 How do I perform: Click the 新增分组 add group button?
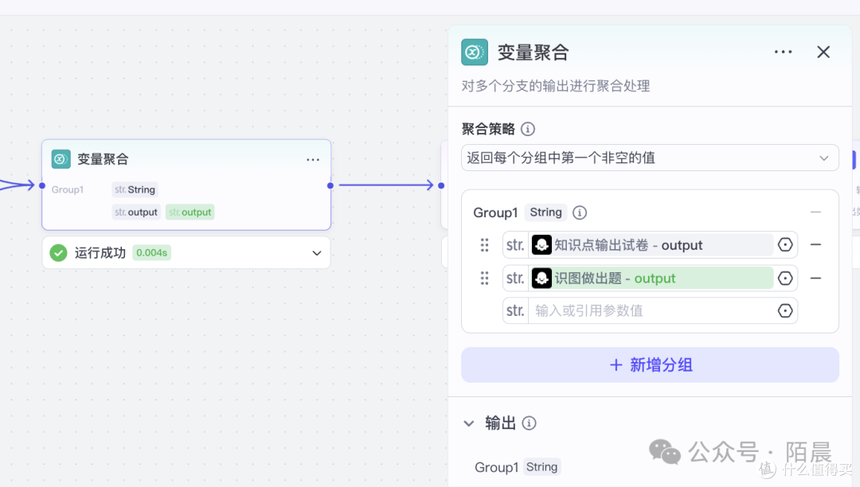coord(650,364)
